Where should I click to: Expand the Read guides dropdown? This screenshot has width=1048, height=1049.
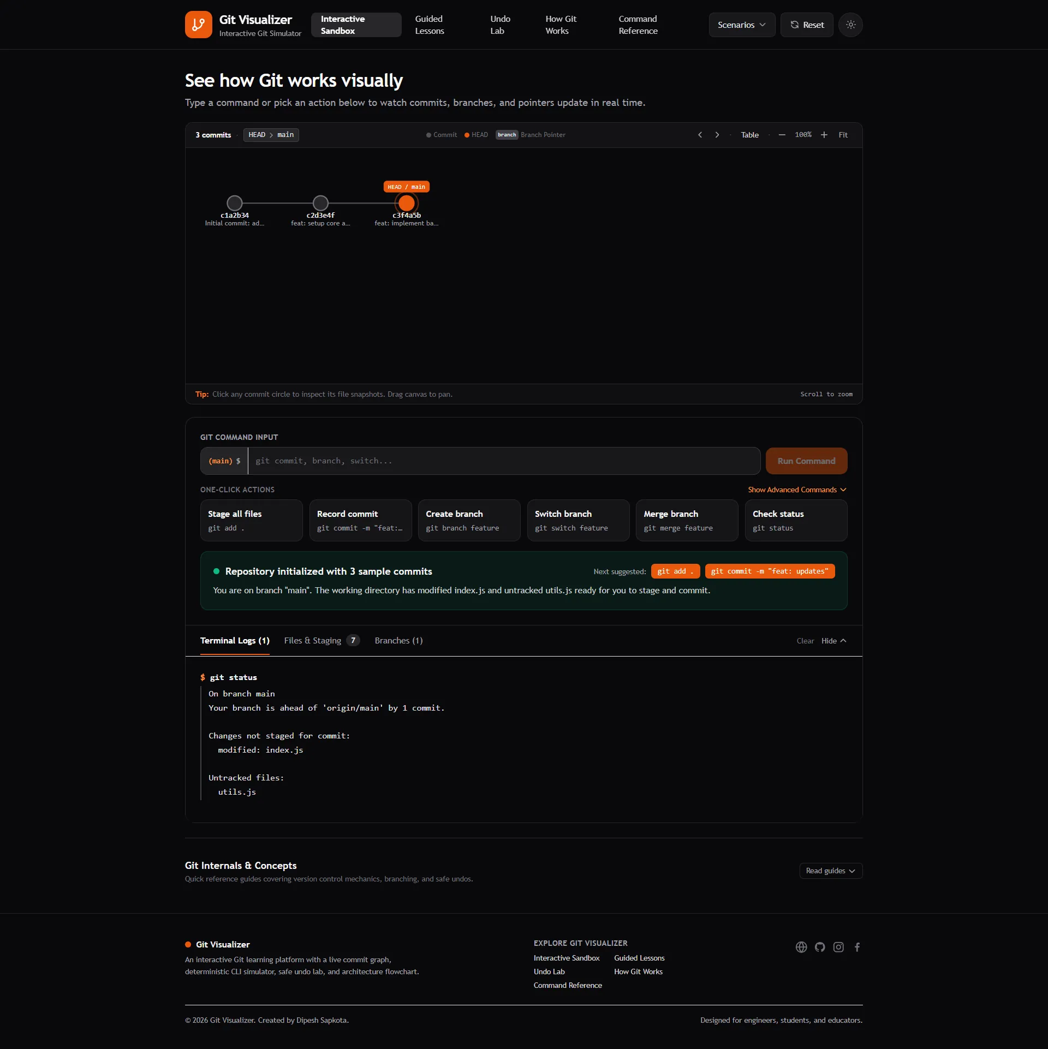(x=831, y=871)
